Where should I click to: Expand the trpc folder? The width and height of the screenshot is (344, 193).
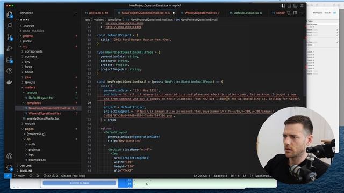(31, 155)
